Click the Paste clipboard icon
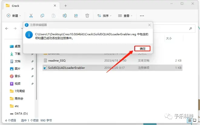This screenshot has height=125, width=200. pos(53,16)
